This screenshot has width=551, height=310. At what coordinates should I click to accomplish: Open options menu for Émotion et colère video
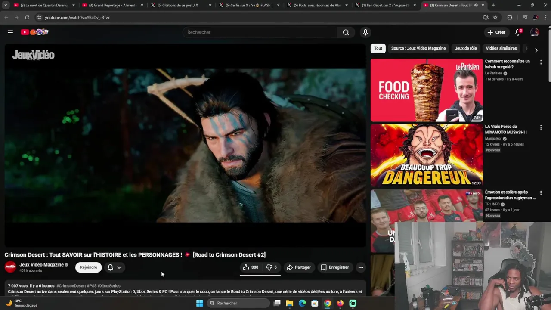[x=541, y=193]
